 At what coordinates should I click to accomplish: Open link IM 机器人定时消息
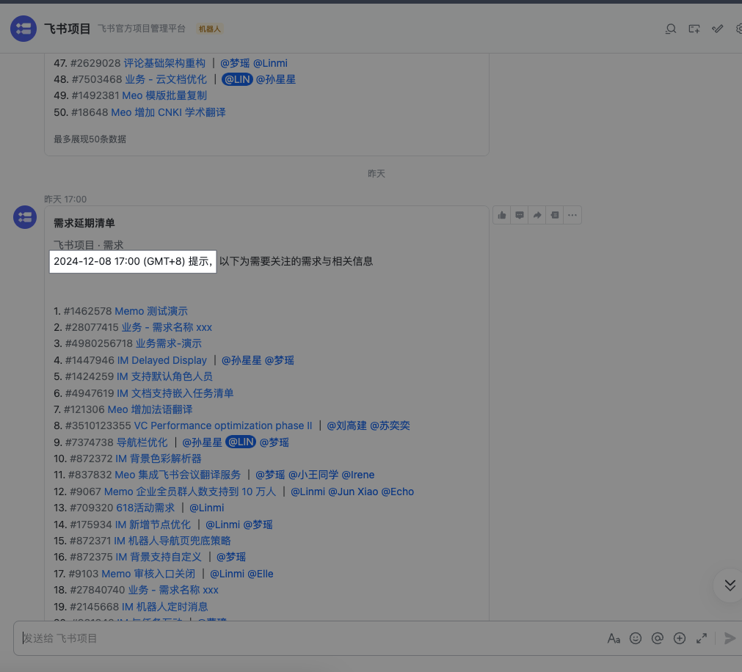164,607
